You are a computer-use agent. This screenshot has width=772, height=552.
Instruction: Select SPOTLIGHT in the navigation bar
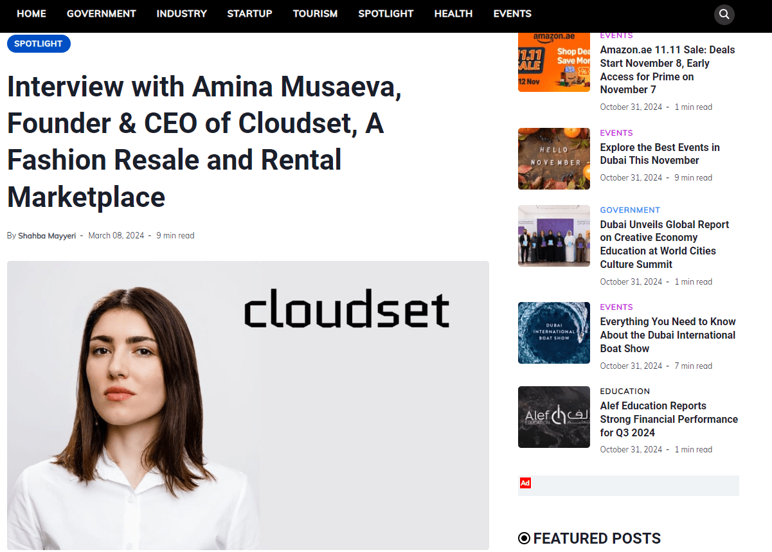[x=386, y=13]
